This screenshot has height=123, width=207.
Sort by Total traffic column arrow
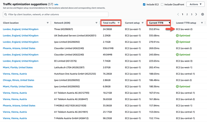tap(118, 23)
